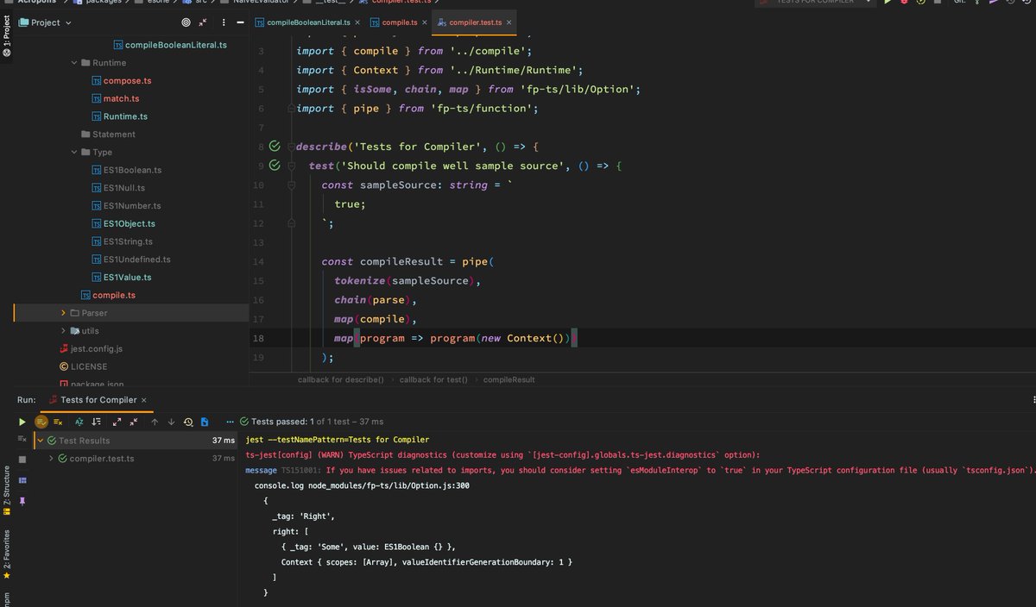The width and height of the screenshot is (1036, 607).
Task: Collapse all test results
Action: 134,422
